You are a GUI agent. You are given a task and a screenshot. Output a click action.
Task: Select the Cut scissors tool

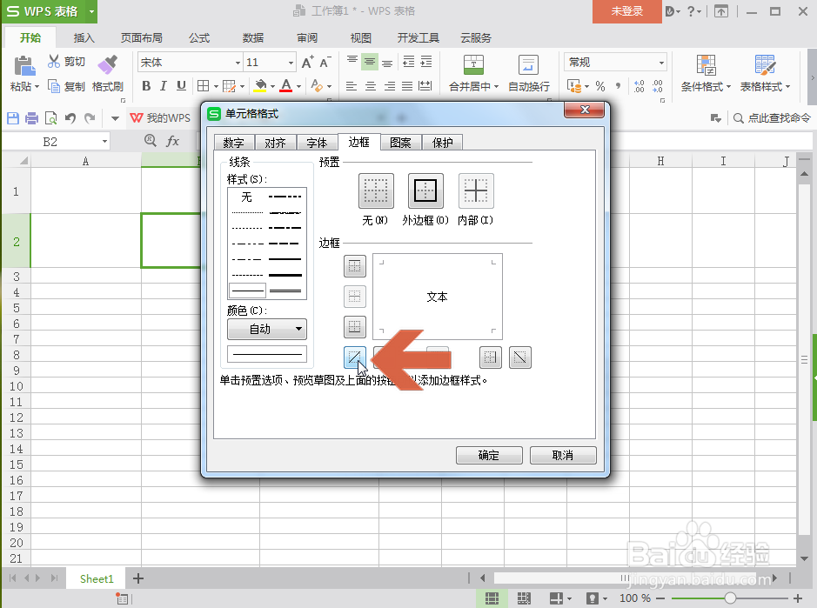point(54,62)
